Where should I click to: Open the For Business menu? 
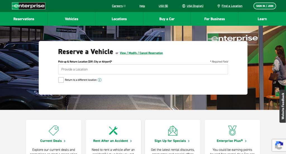pos(214,19)
